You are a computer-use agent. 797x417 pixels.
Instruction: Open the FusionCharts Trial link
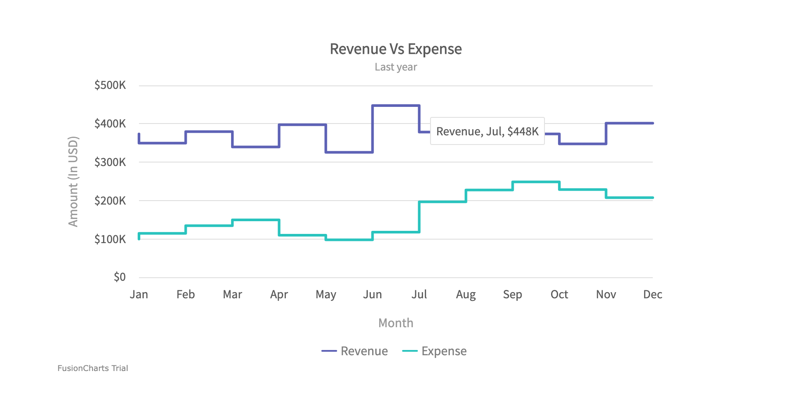[x=93, y=368]
